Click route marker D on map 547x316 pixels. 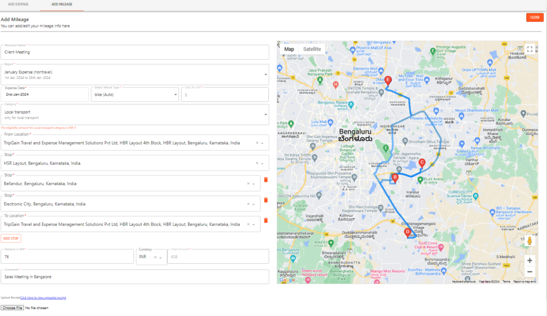click(407, 233)
